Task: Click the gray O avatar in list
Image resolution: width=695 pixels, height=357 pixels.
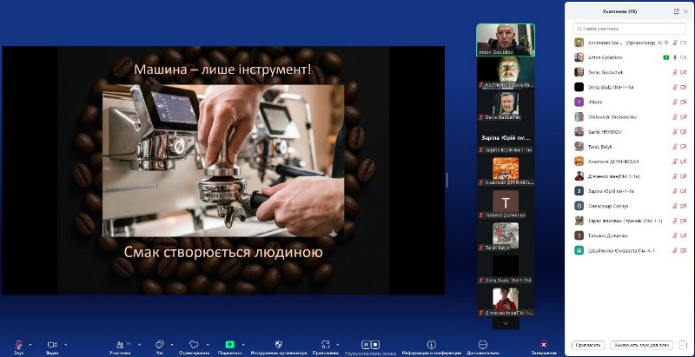Action: [x=579, y=206]
